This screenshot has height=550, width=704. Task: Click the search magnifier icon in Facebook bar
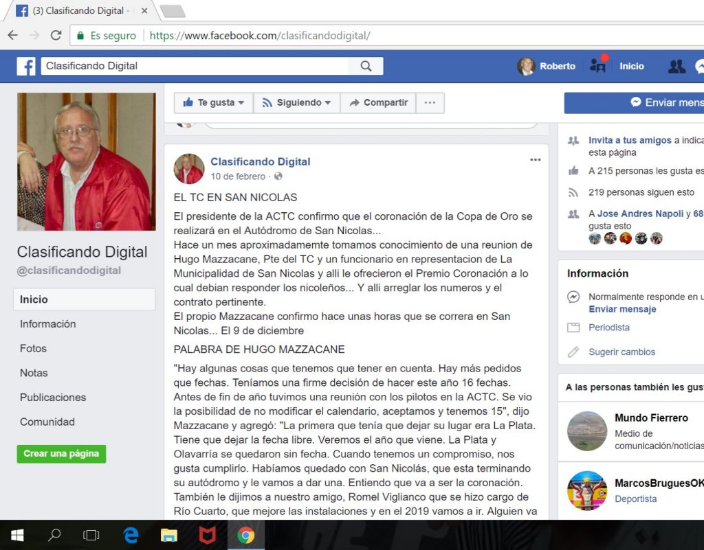coord(366,67)
